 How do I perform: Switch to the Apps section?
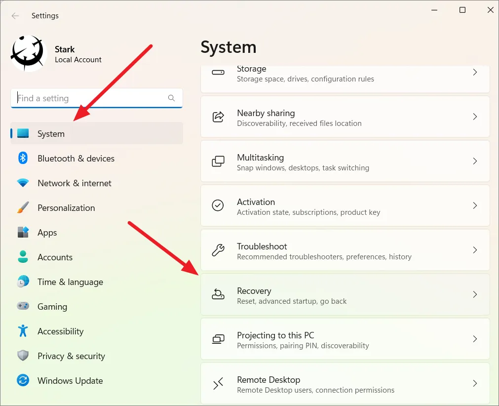click(x=47, y=233)
